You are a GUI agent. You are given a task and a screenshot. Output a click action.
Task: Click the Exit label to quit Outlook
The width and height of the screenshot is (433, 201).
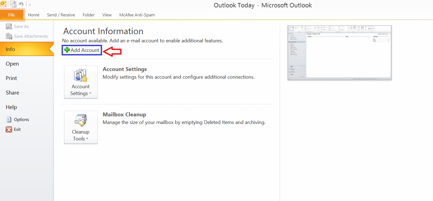click(17, 129)
